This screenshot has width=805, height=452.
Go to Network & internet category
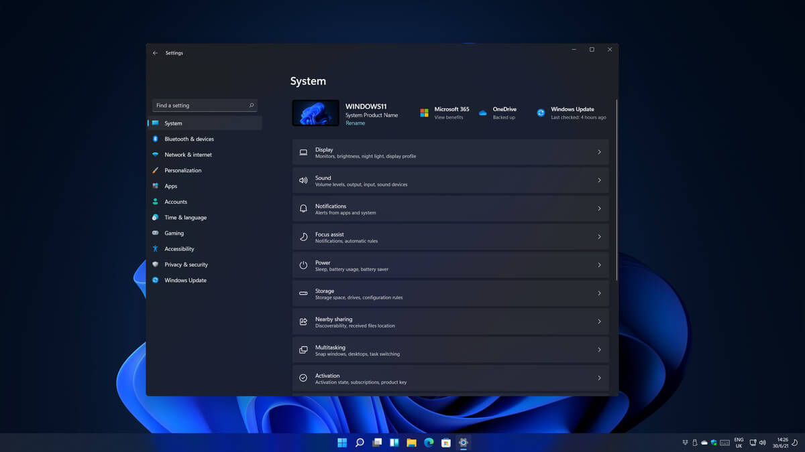click(205, 155)
